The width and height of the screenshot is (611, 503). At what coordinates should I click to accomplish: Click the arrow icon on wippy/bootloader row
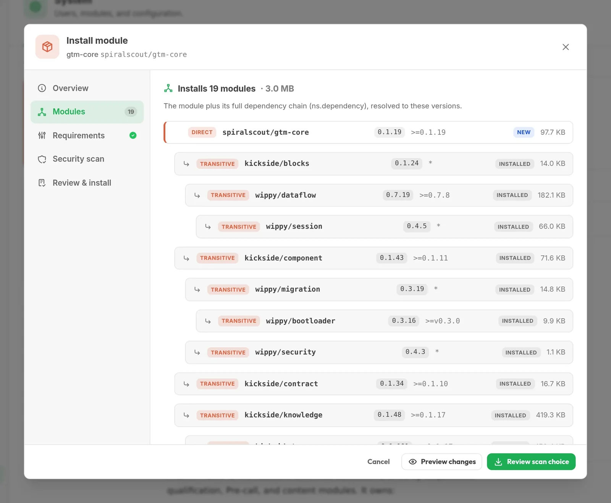(208, 321)
